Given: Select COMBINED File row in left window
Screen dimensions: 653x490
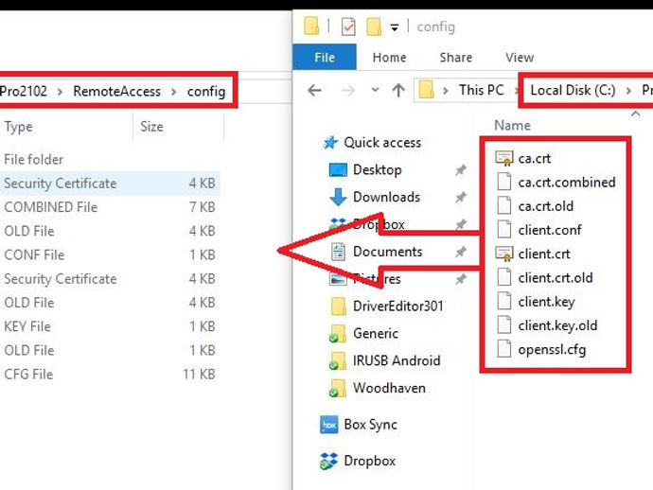Looking at the screenshot, I should click(x=110, y=207).
